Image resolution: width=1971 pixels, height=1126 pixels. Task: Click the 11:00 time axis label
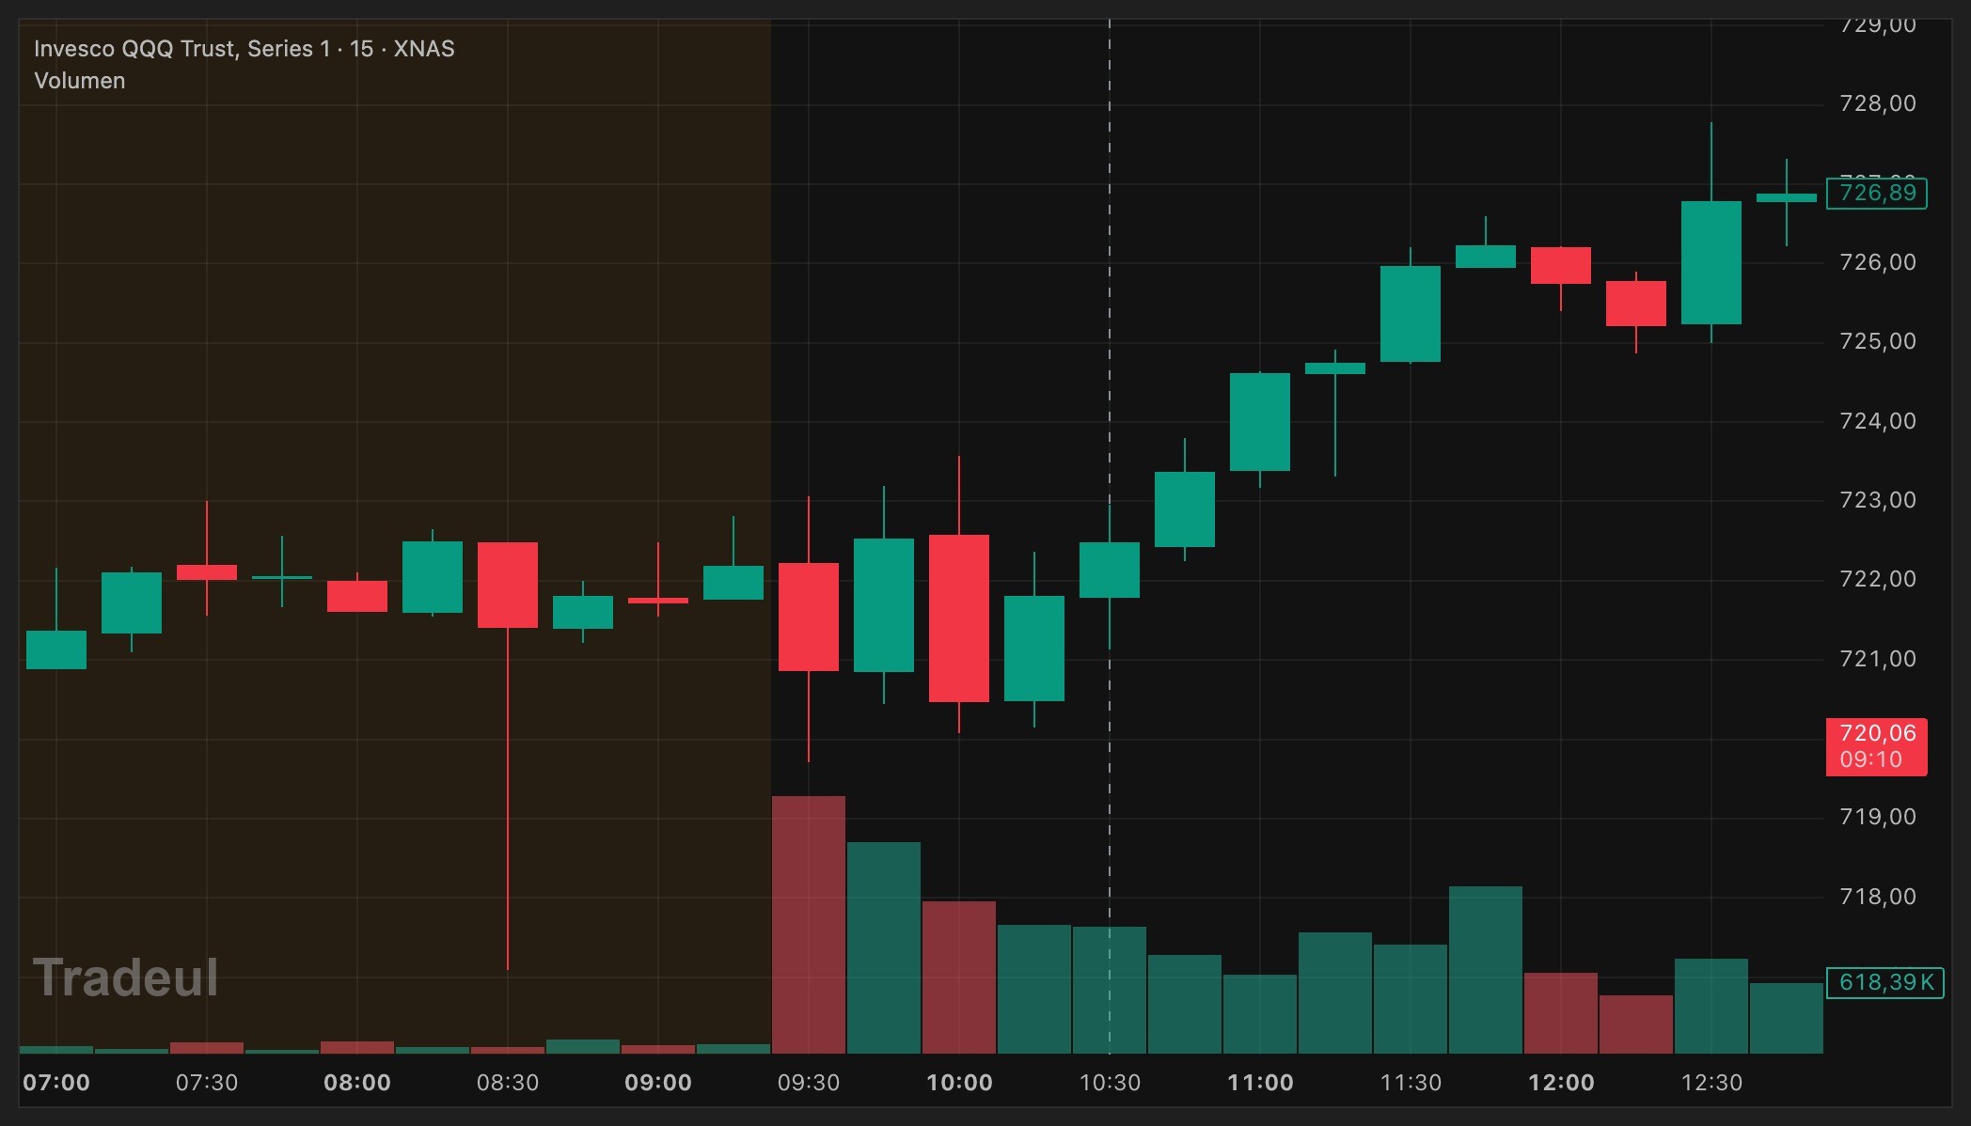click(1260, 1083)
